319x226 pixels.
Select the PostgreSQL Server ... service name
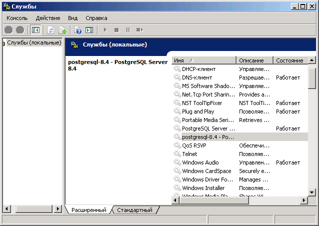[x=208, y=129]
